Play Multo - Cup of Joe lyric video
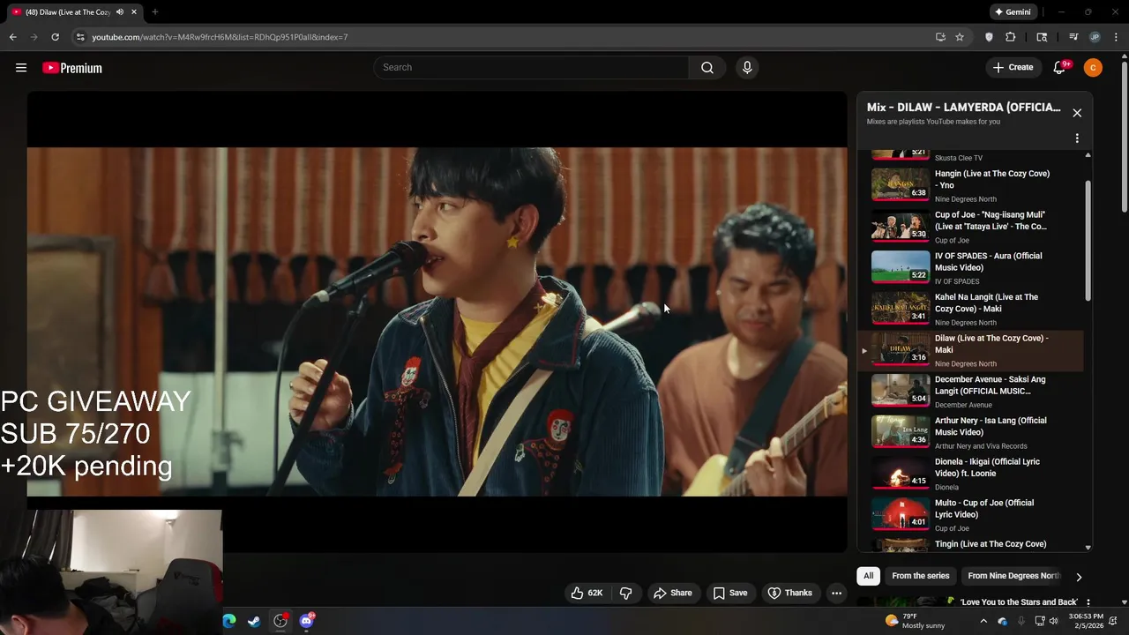1129x635 pixels. tap(970, 515)
